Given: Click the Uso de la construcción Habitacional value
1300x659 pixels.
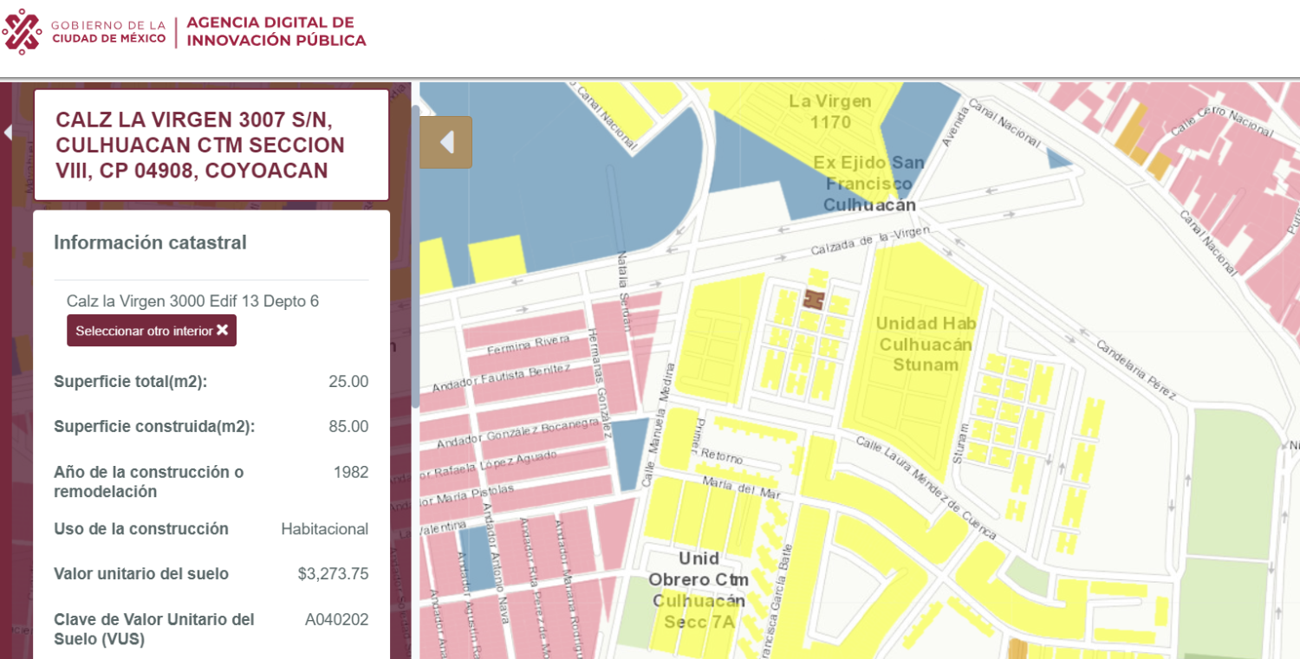Looking at the screenshot, I should coord(324,529).
